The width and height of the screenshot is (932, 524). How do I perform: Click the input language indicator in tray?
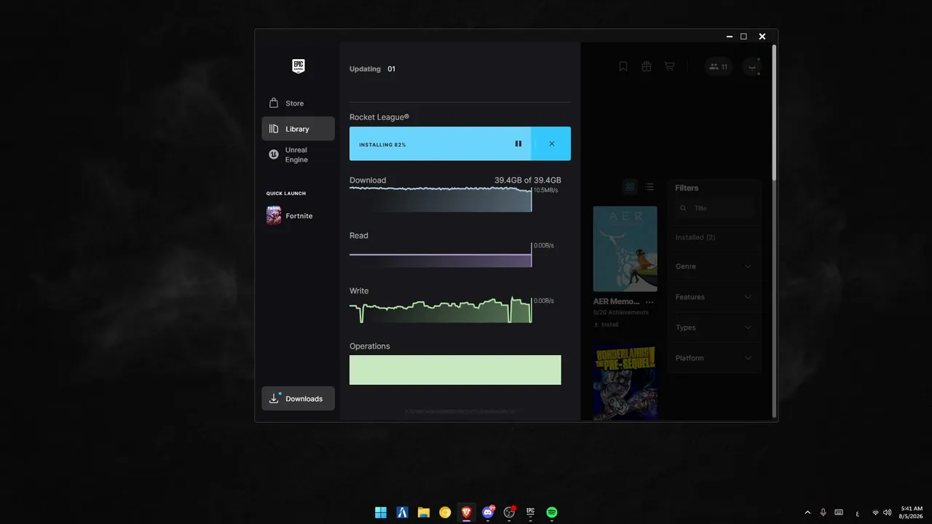pyautogui.click(x=858, y=513)
